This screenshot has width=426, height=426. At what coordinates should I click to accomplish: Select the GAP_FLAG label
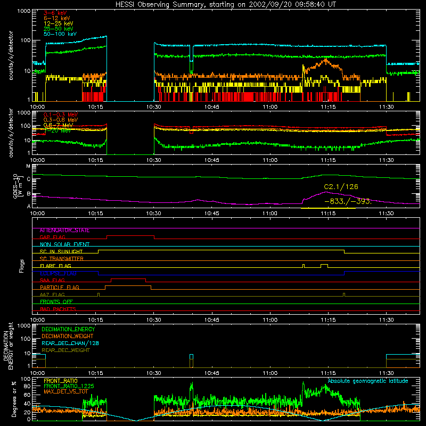point(53,237)
